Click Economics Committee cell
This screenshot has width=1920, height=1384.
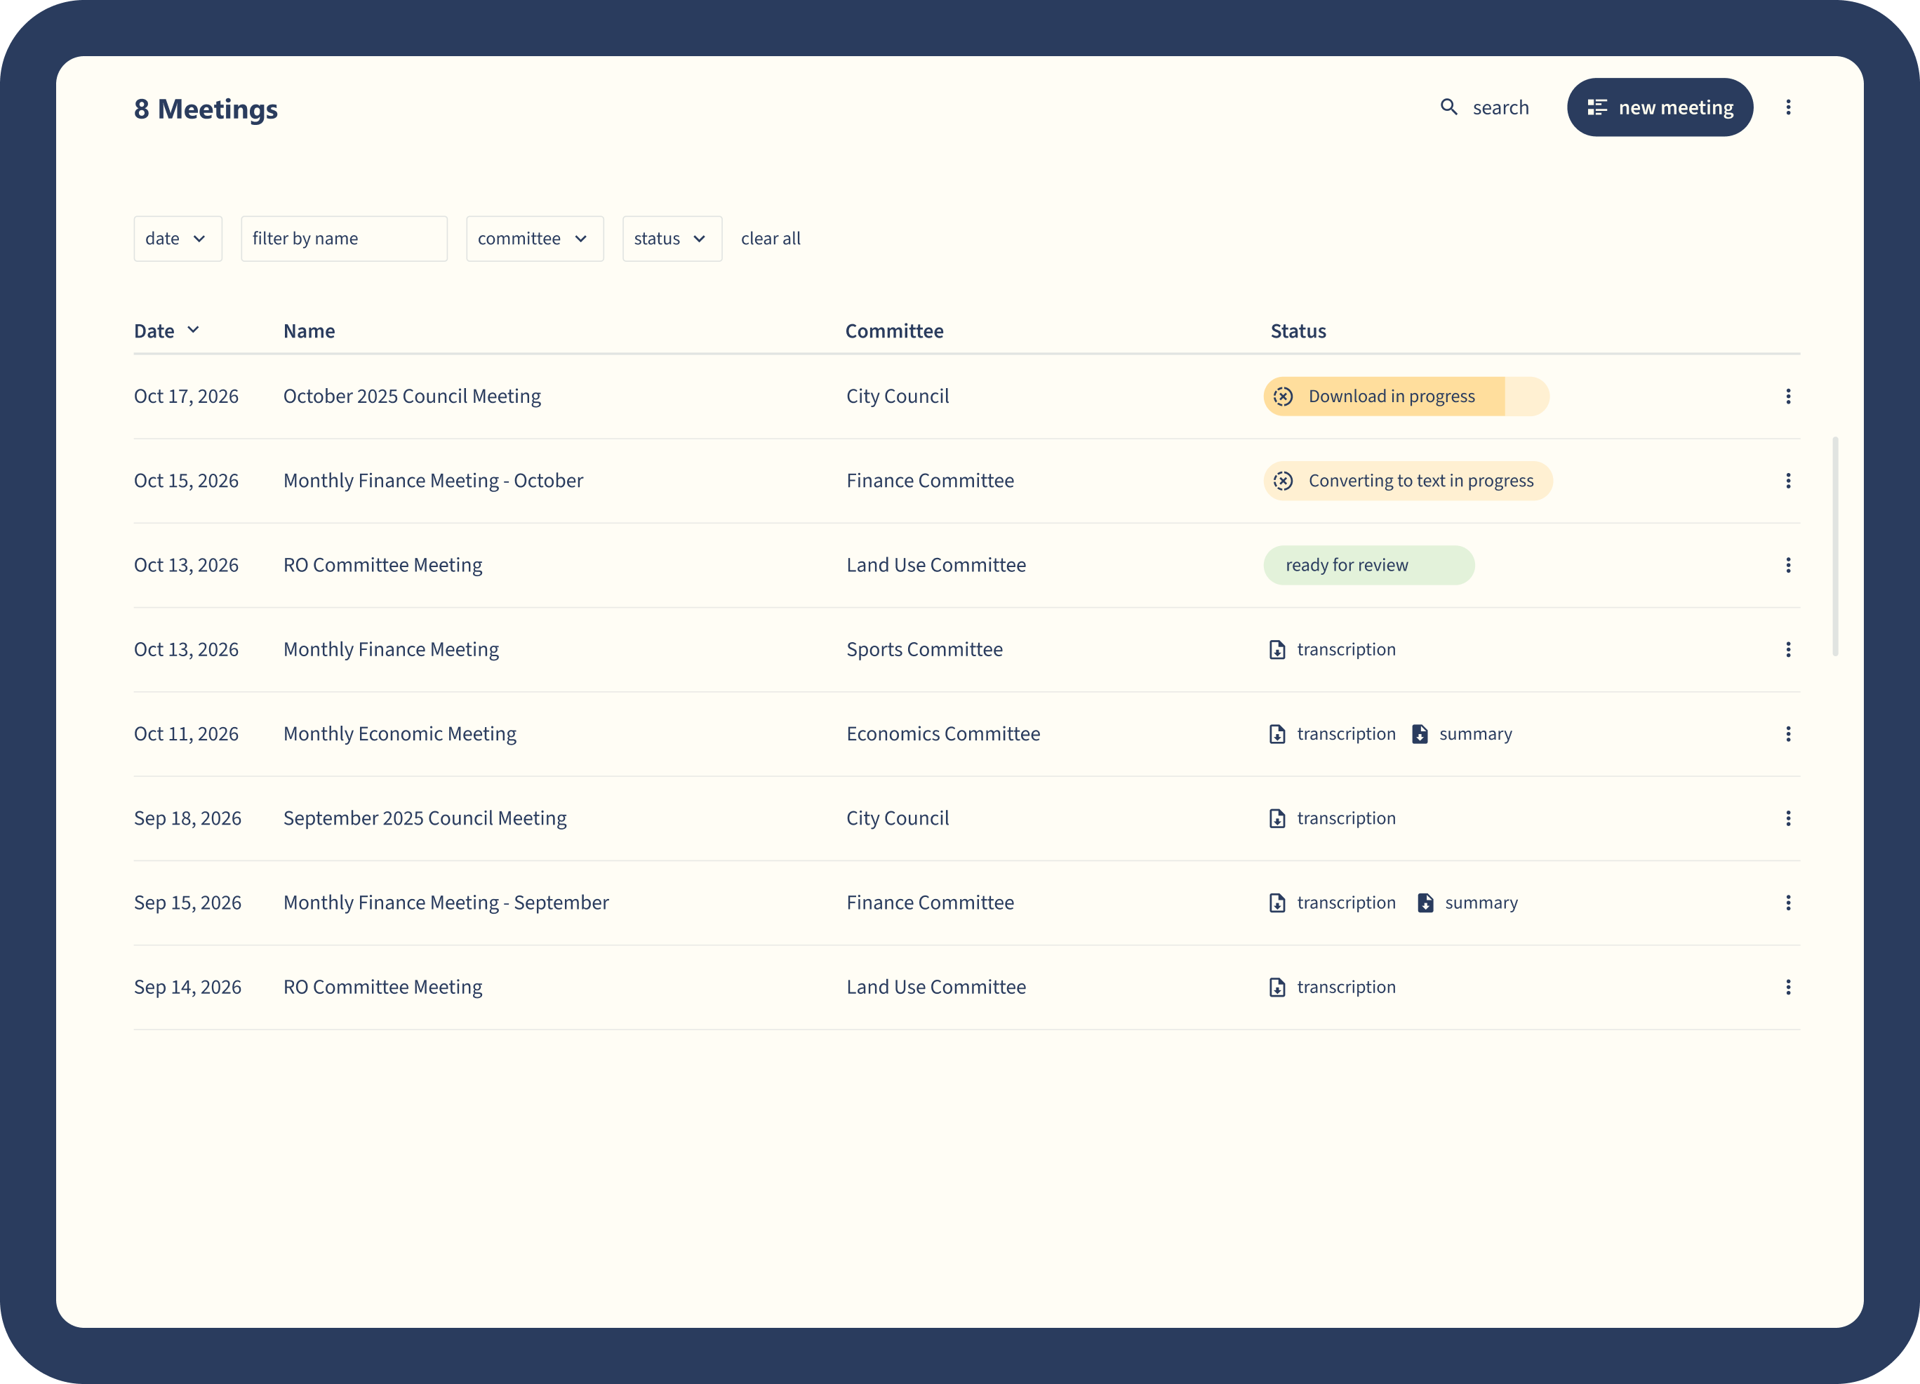pos(943,734)
